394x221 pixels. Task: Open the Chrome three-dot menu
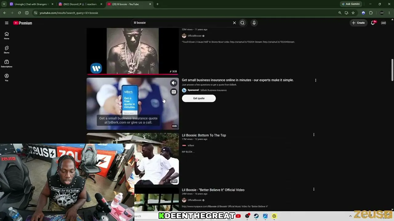(389, 13)
